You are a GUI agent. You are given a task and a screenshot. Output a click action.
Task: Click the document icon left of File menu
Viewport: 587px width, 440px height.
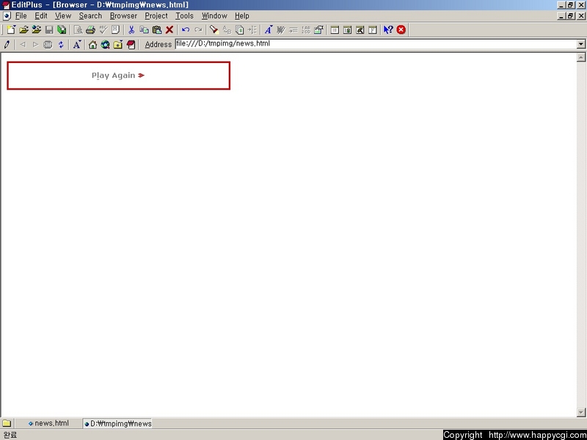7,15
